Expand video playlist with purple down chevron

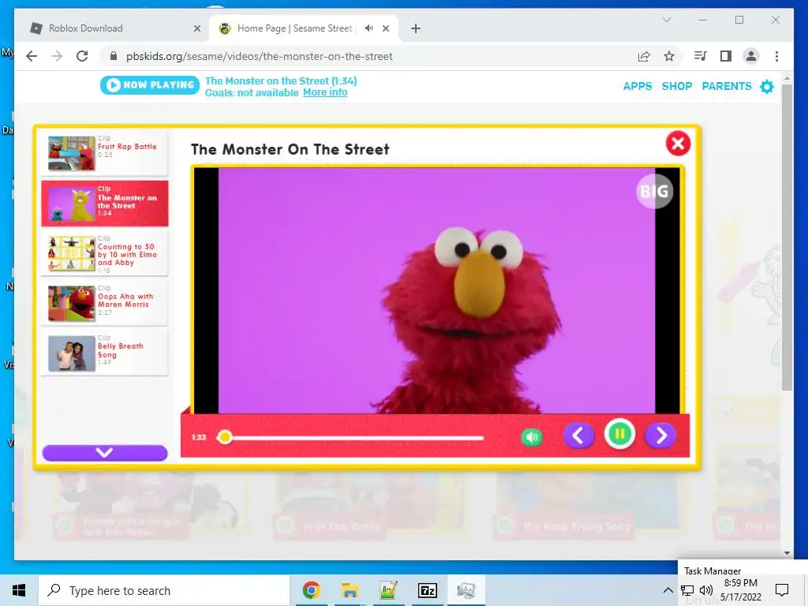[x=105, y=453]
